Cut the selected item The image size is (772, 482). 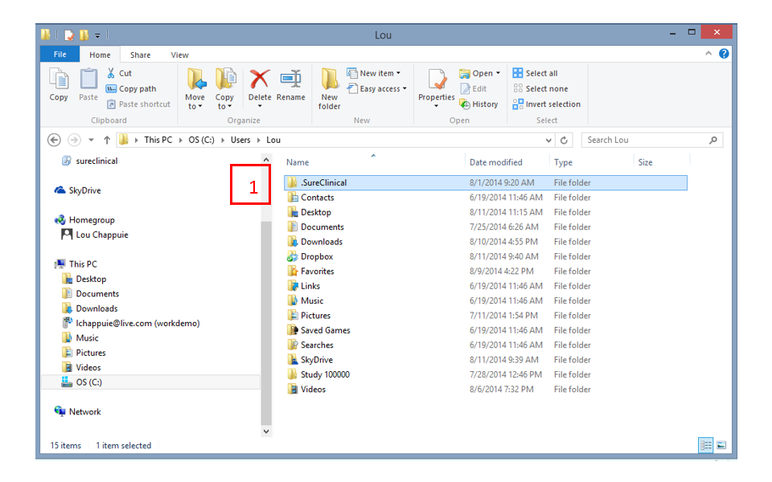point(119,73)
